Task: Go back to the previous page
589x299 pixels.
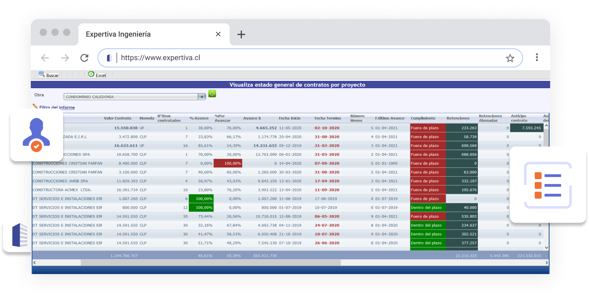Action: (45, 58)
